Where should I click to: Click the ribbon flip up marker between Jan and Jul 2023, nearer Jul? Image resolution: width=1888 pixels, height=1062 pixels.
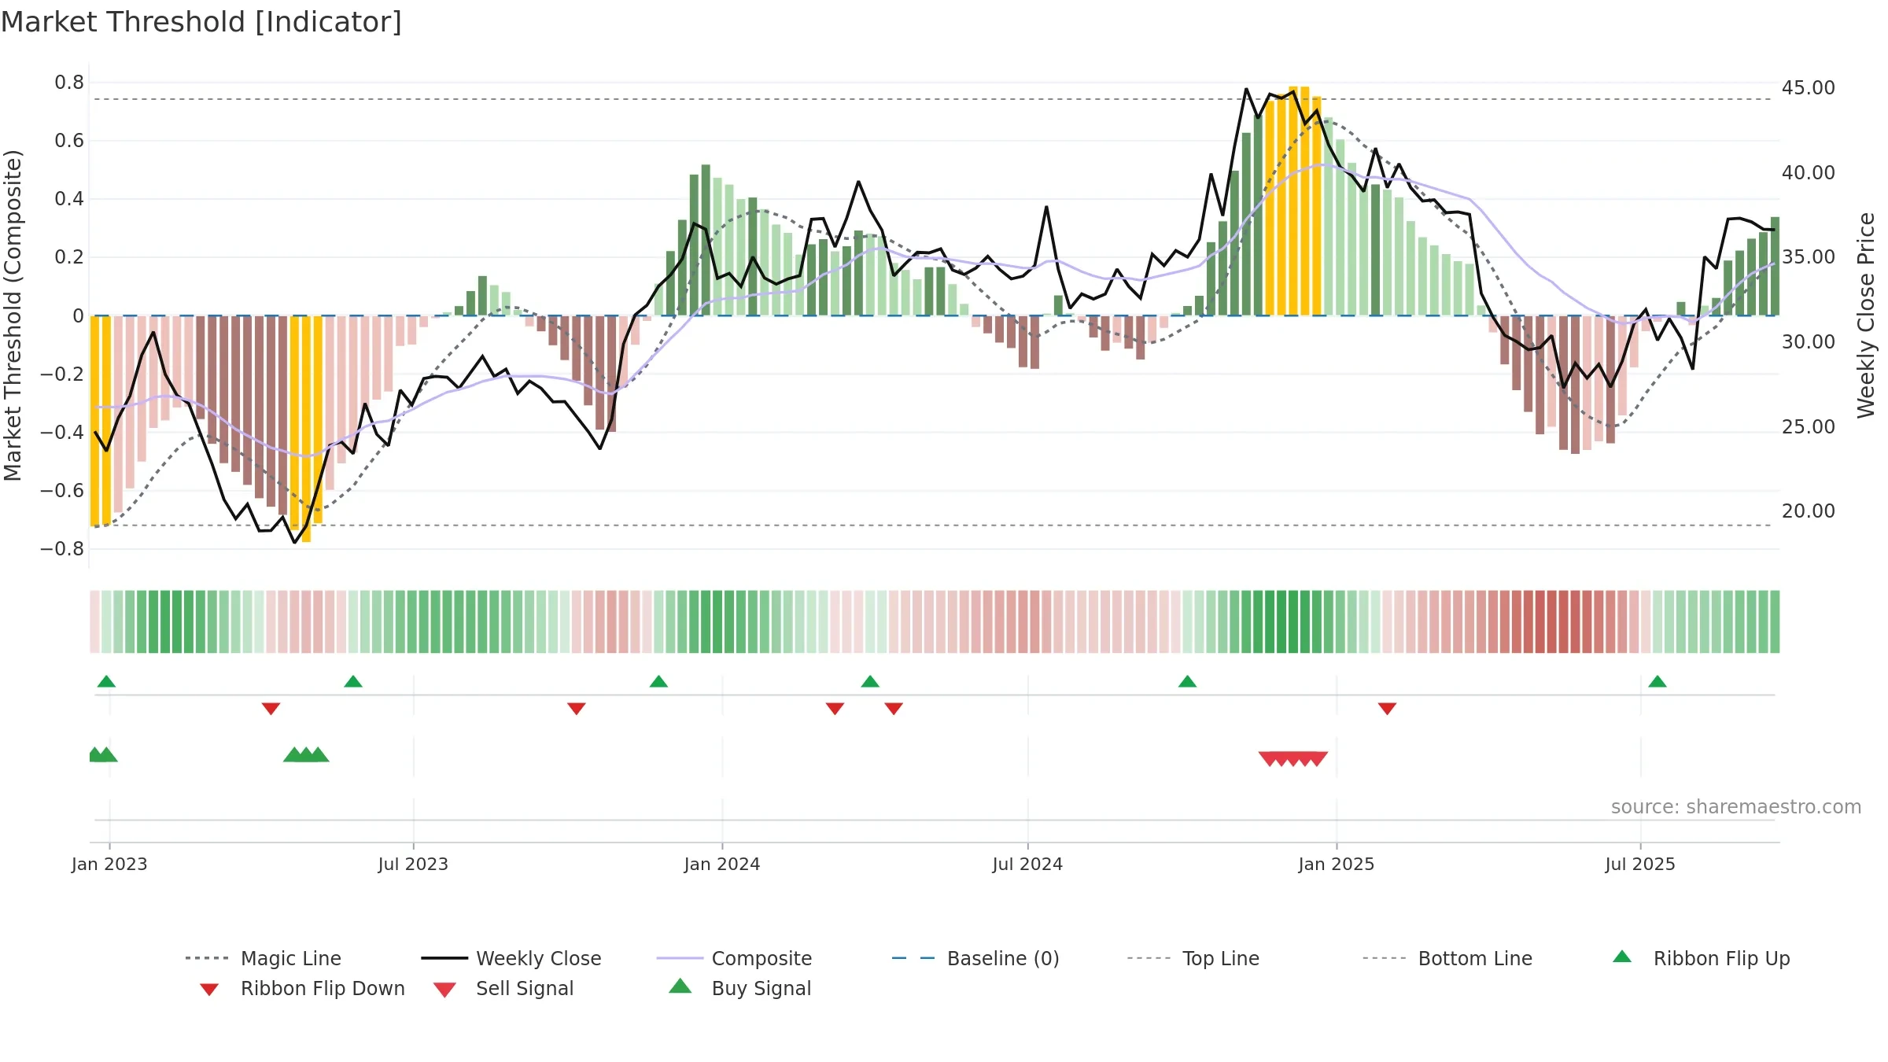pyautogui.click(x=353, y=681)
